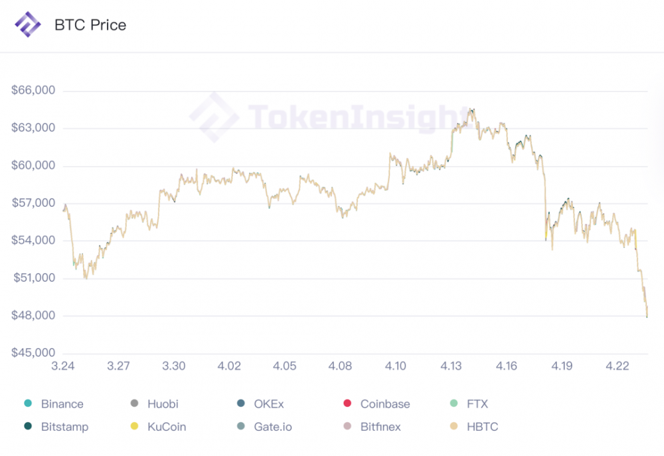Viewport: 664px width, 456px height.
Task: Hide the Coinbase price line
Action: tap(384, 404)
